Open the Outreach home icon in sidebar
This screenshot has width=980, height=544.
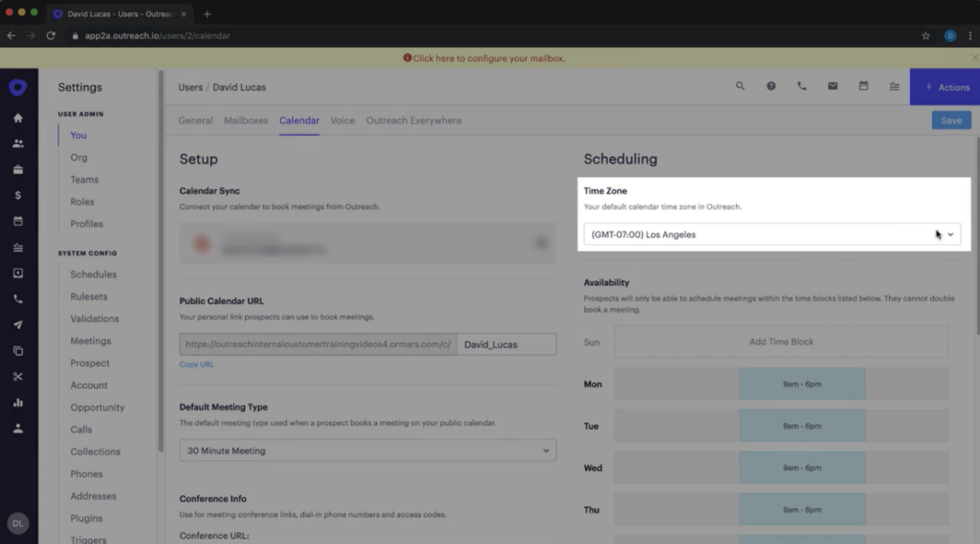[18, 118]
